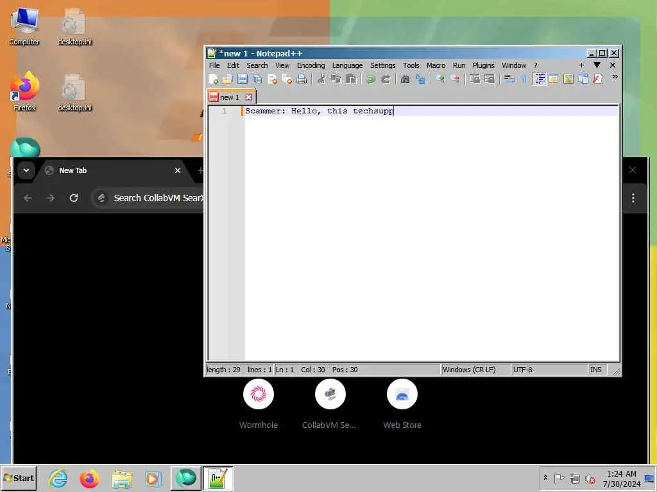This screenshot has width=657, height=492.
Task: Toggle Word Wrap in the toolbar
Action: pos(509,79)
